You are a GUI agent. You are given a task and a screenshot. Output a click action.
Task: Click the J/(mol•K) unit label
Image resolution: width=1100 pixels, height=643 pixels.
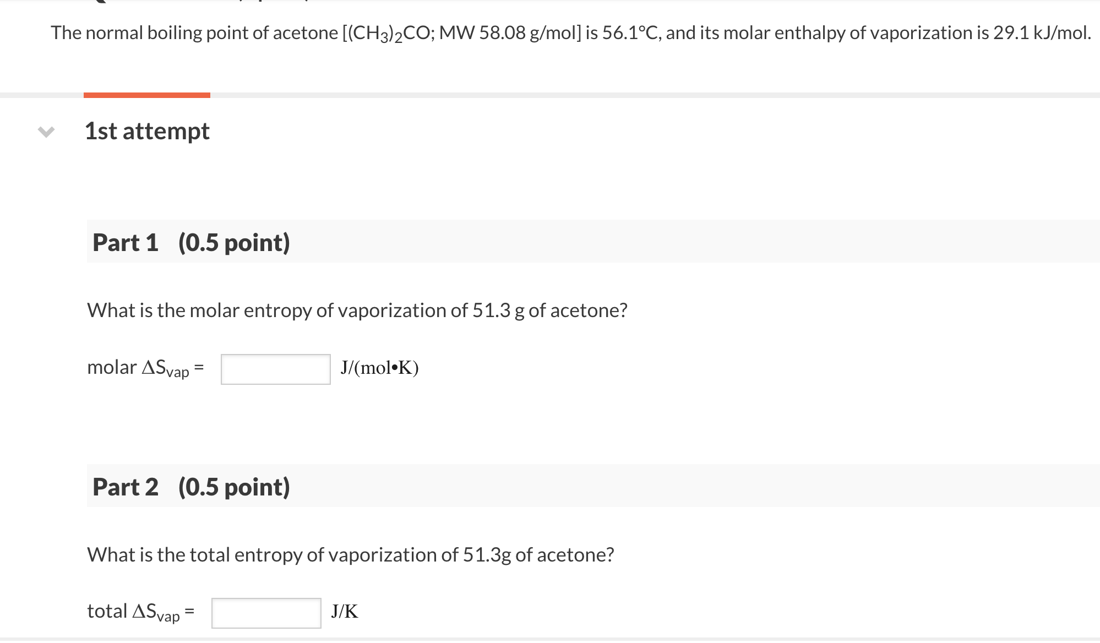click(x=379, y=368)
